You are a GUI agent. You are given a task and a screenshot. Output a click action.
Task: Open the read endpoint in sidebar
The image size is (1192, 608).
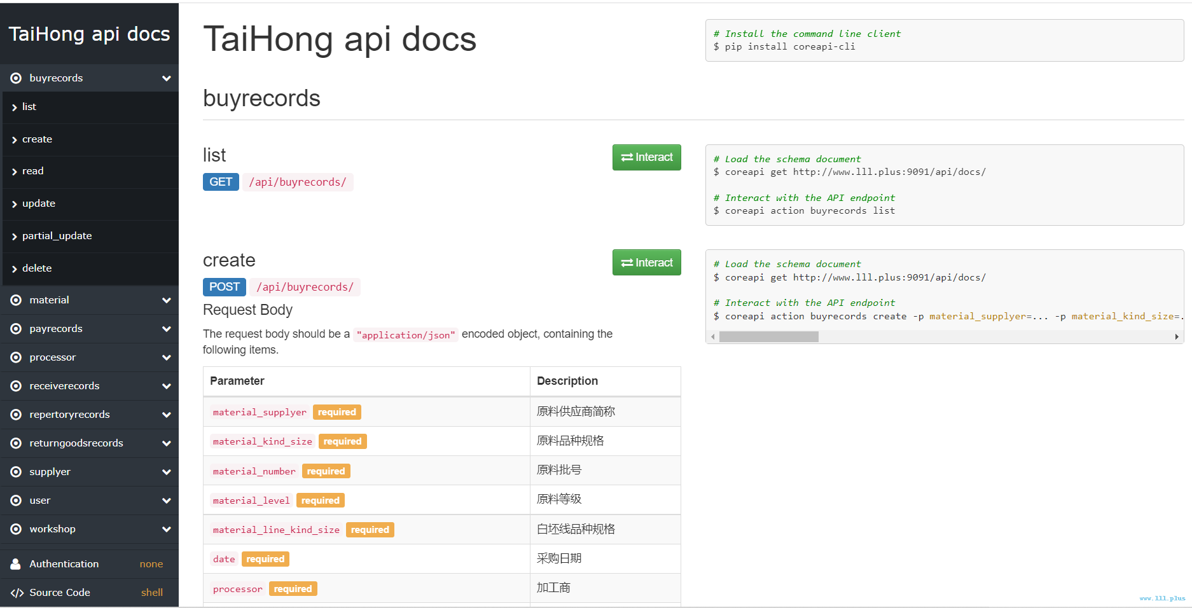pyautogui.click(x=90, y=171)
